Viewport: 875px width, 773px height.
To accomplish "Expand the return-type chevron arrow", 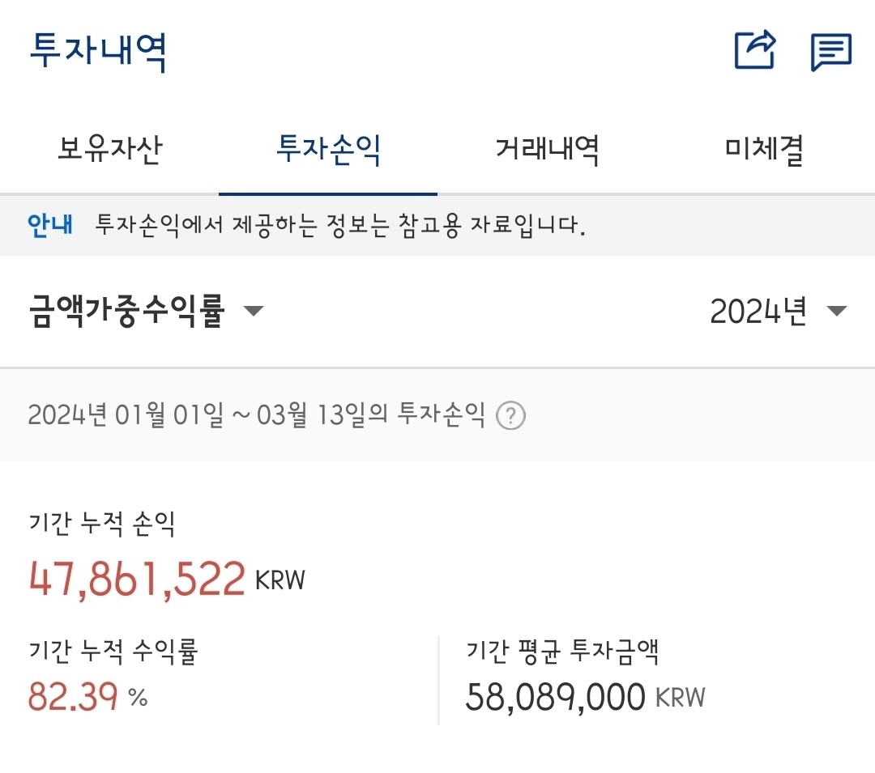I will pyautogui.click(x=255, y=312).
